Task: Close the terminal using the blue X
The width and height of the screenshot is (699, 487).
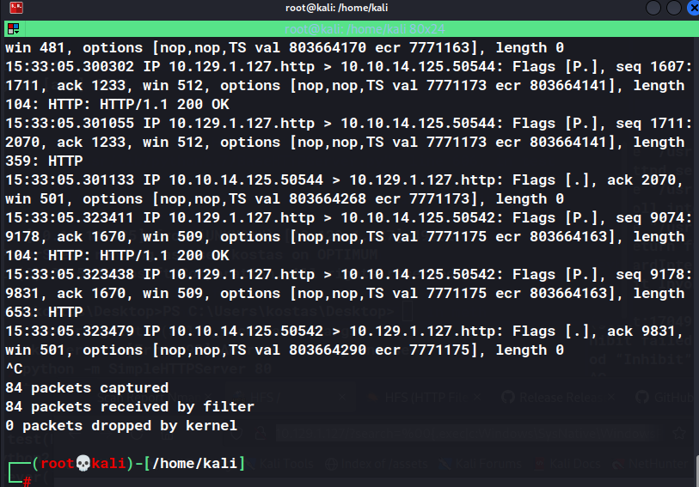Action: 693,8
